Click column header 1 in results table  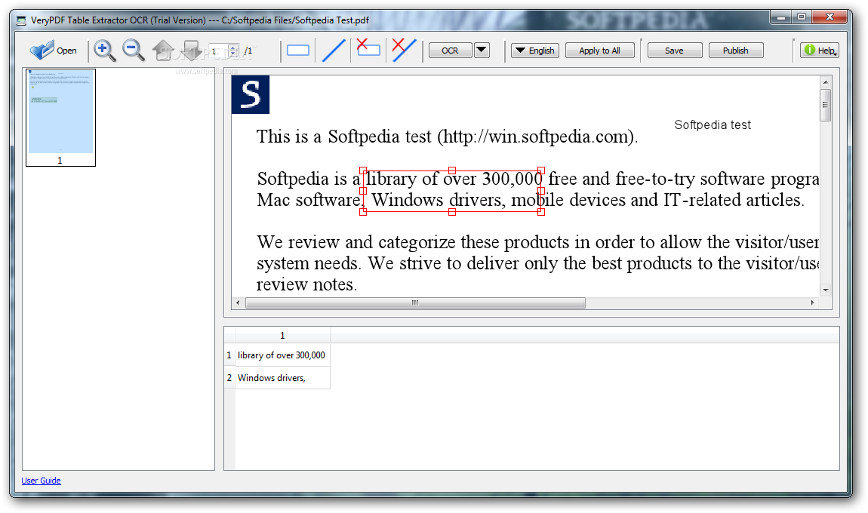[x=282, y=336]
